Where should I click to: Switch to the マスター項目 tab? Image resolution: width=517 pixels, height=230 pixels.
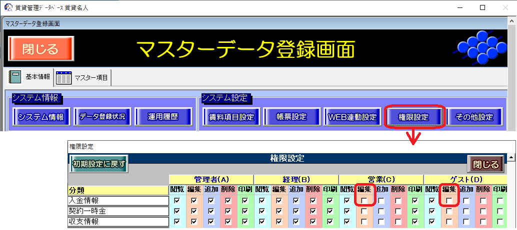pyautogui.click(x=91, y=78)
